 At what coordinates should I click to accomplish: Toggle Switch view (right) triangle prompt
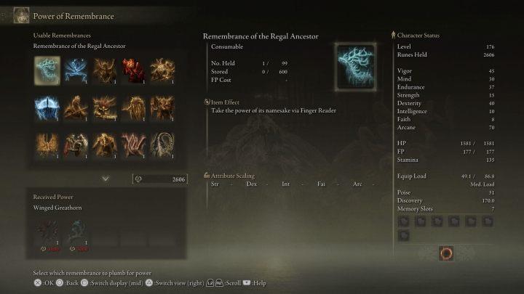[149, 282]
